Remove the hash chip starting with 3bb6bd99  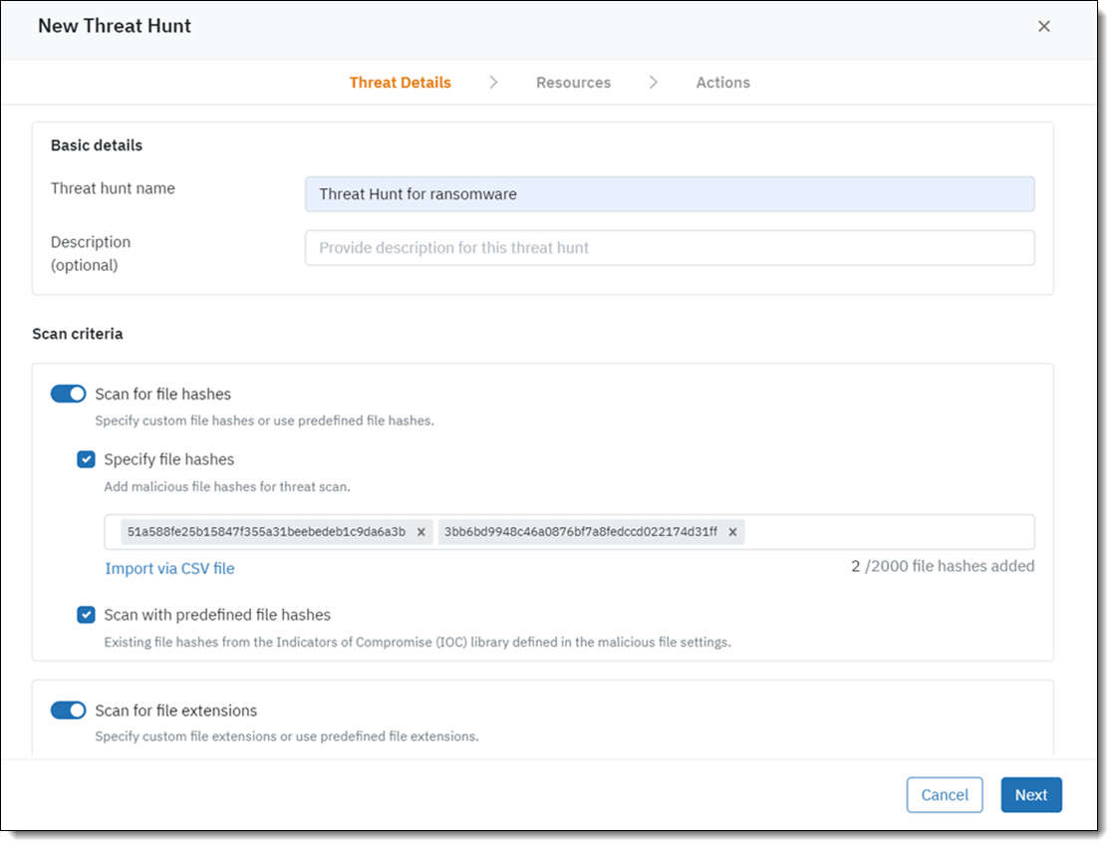tap(732, 532)
